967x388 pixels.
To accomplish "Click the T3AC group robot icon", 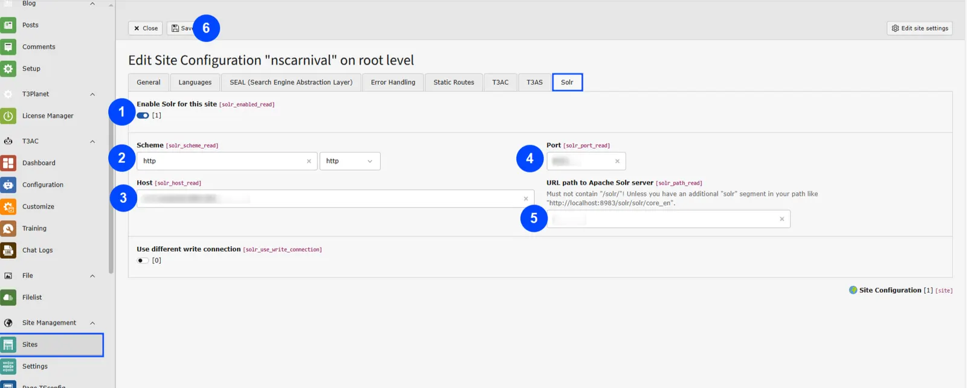I will (8, 141).
